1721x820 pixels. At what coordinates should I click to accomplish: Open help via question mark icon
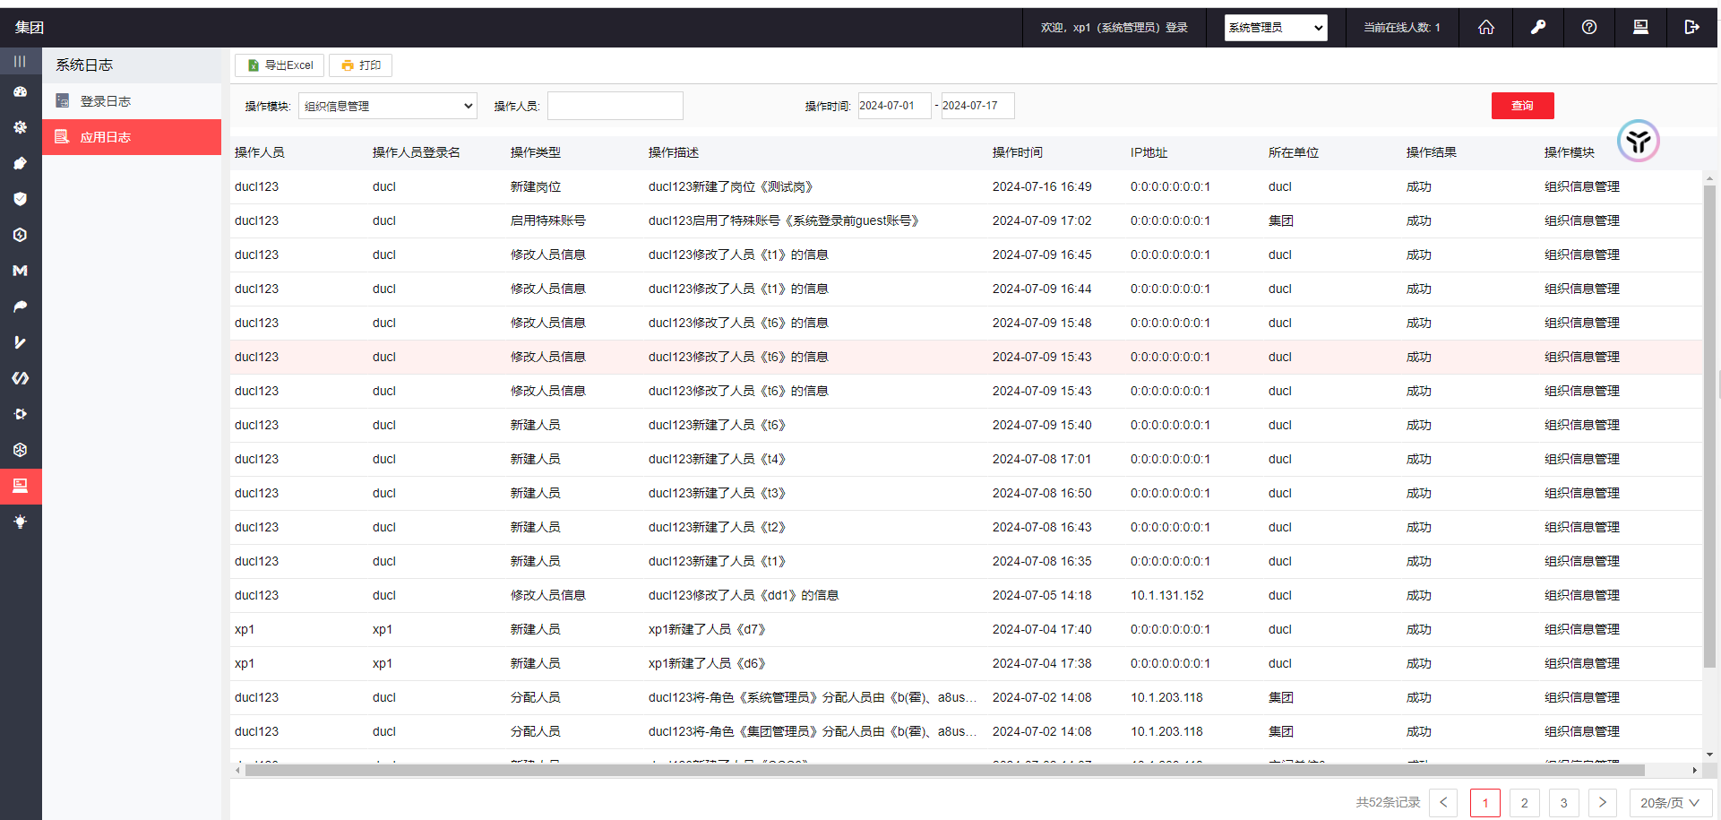[x=1588, y=28]
